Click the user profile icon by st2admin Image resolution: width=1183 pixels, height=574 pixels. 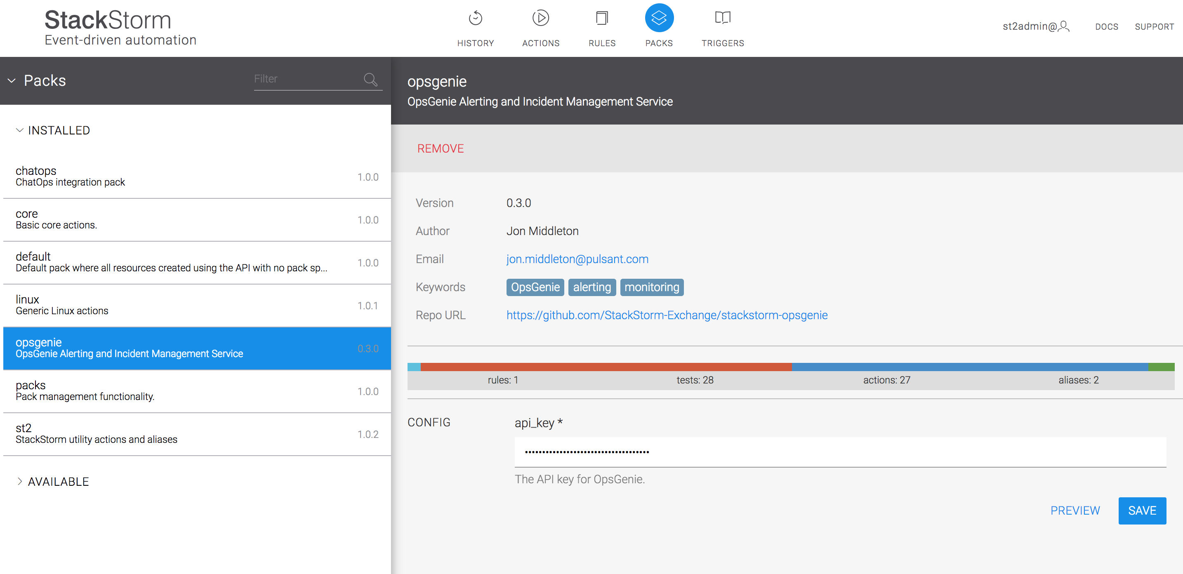click(x=1064, y=26)
